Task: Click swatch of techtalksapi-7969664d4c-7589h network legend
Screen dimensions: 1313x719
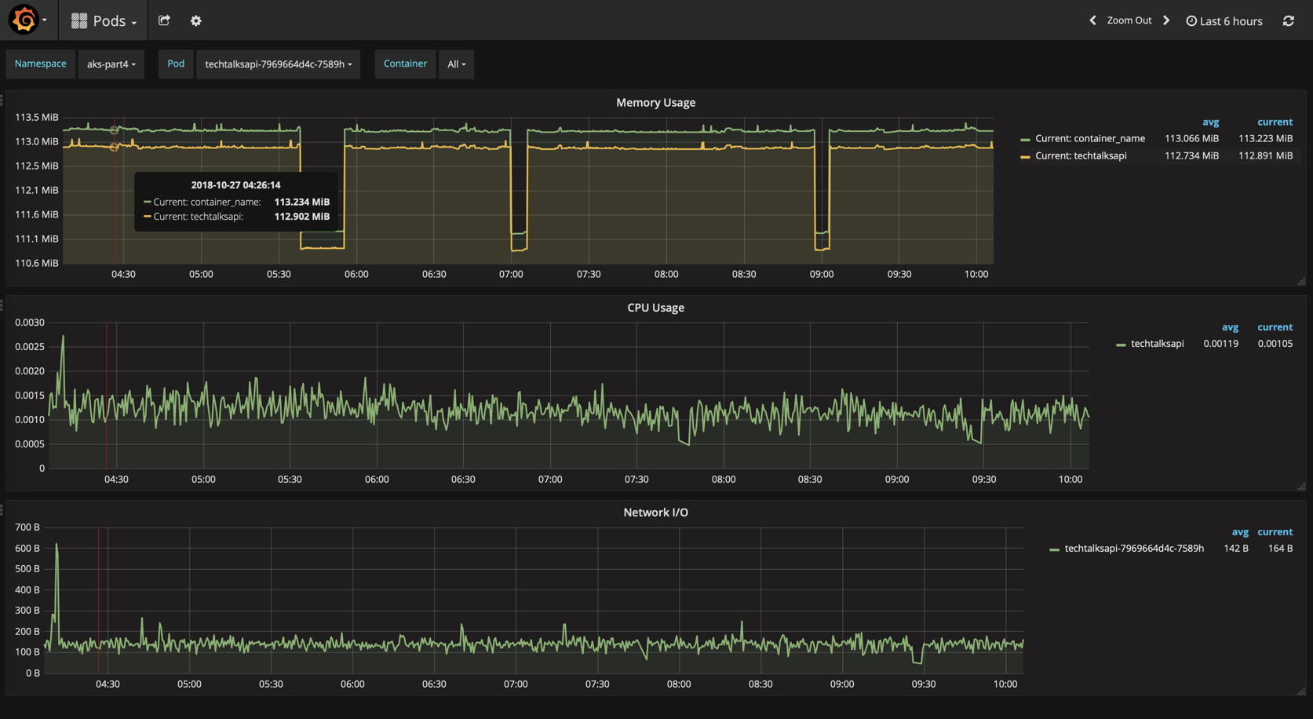Action: pos(1054,549)
